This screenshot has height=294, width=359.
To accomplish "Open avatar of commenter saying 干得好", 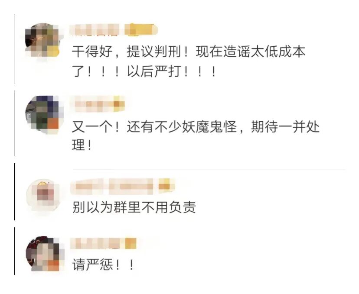I will coord(42,40).
